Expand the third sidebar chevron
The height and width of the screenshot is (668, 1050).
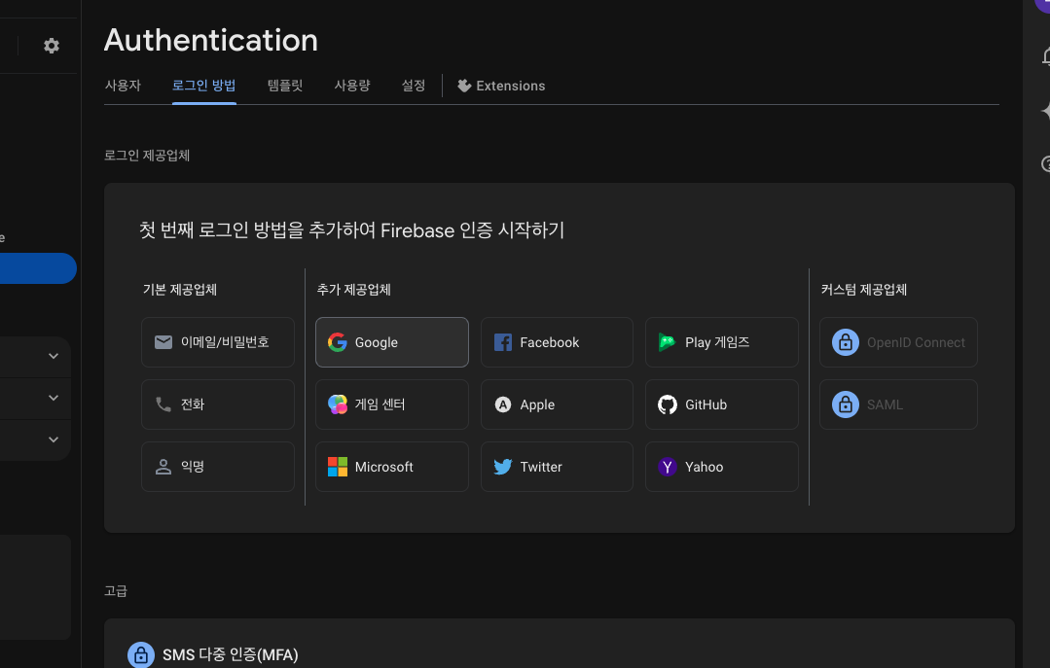click(54, 439)
